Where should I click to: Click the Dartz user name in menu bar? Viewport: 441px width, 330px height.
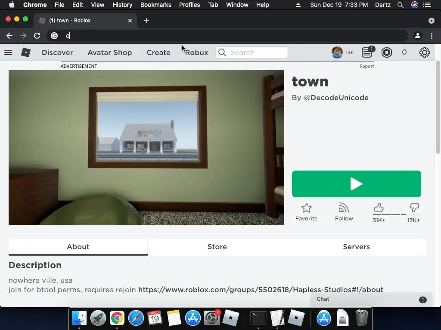pyautogui.click(x=383, y=5)
